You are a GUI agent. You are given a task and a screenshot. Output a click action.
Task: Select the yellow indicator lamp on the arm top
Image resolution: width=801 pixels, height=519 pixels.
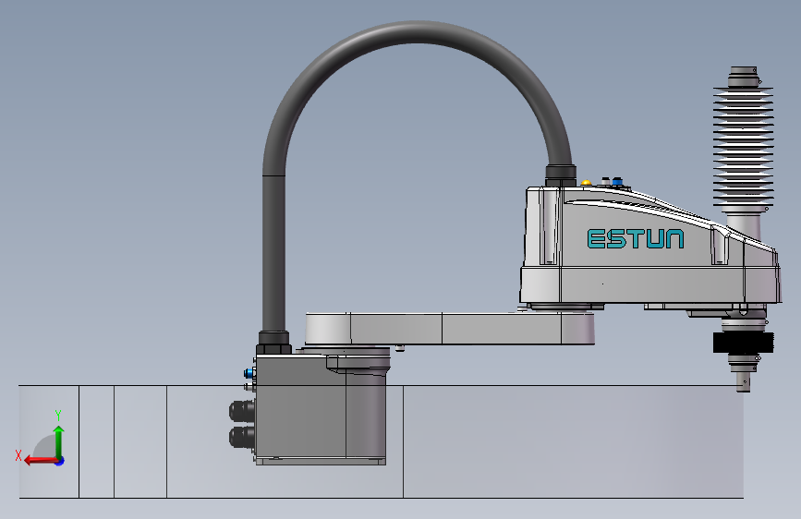[586, 182]
